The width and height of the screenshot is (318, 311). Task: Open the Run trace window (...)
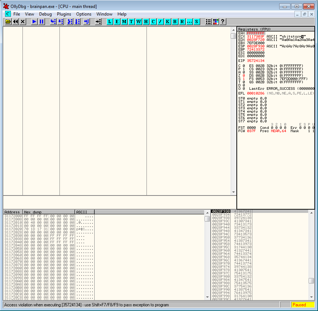tap(189, 21)
